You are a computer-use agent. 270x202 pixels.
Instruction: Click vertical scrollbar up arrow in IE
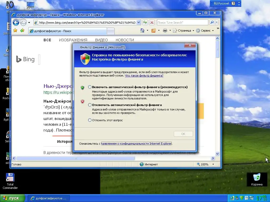point(217,38)
